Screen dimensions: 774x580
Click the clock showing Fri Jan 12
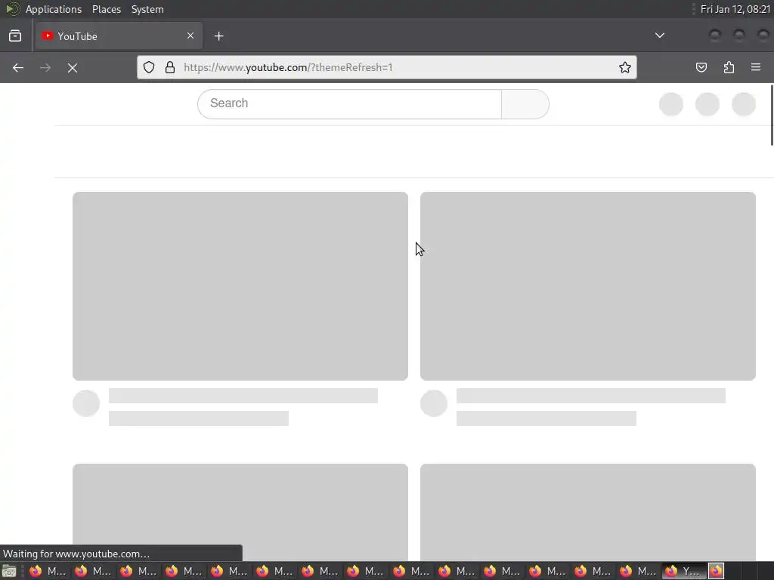(x=735, y=9)
